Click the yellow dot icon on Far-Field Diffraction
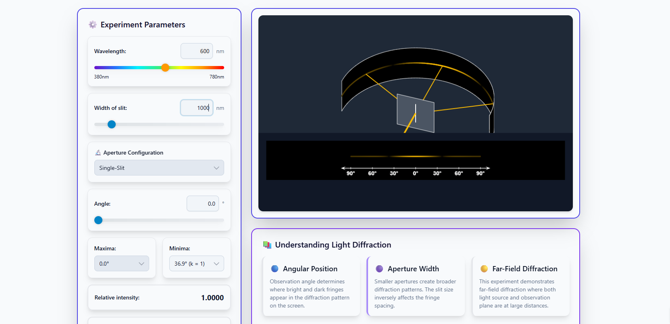 pos(484,269)
